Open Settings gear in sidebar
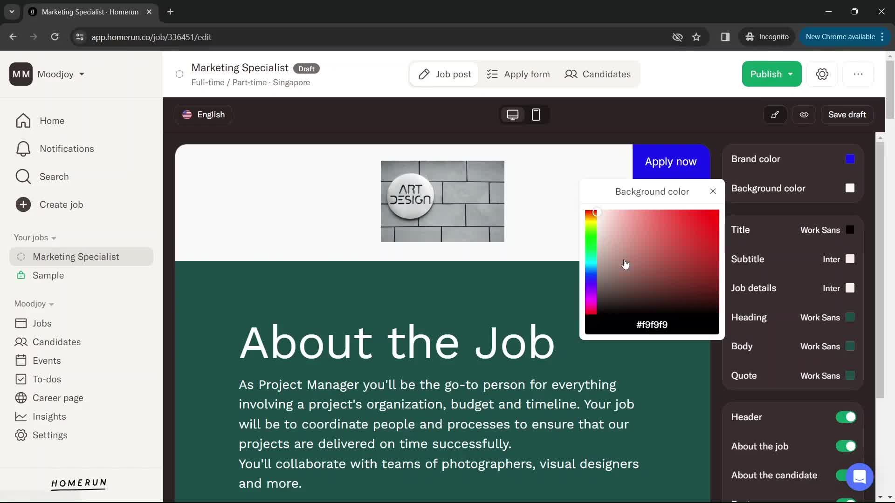895x503 pixels. [21, 435]
